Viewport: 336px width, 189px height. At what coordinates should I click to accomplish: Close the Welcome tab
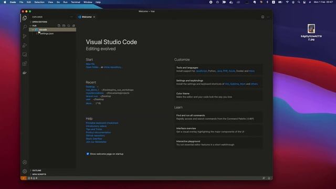[x=94, y=17]
